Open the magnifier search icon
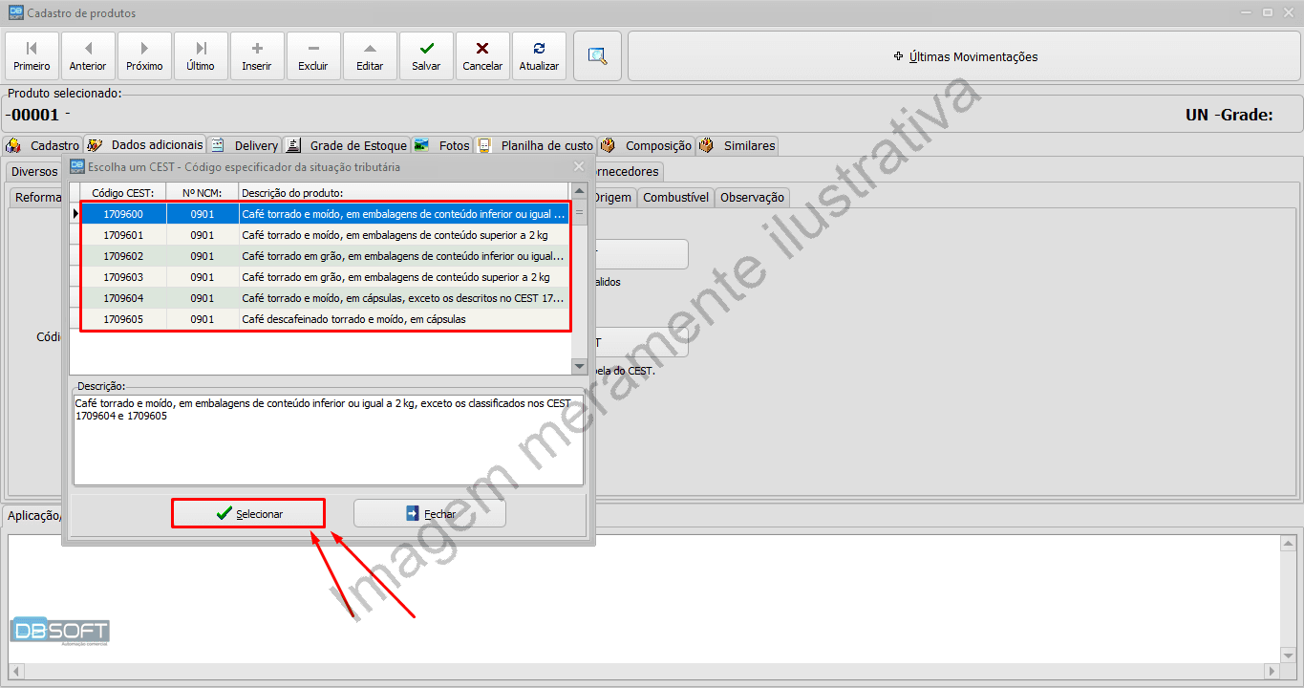The width and height of the screenshot is (1304, 688). point(597,55)
